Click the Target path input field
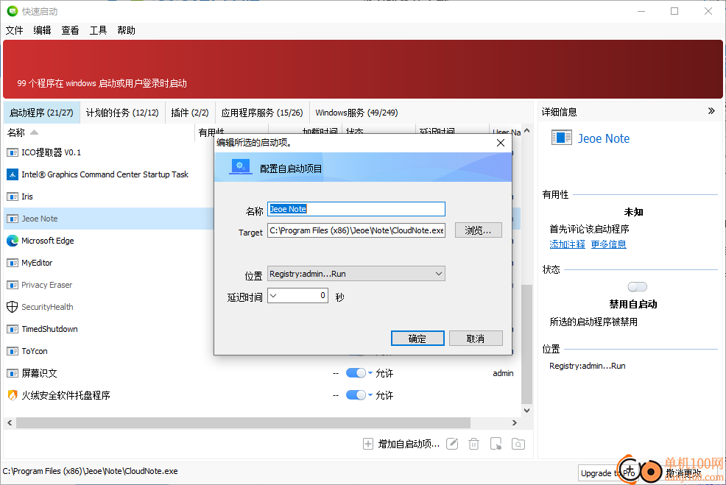Viewport: 726px width, 485px height. pyautogui.click(x=356, y=230)
